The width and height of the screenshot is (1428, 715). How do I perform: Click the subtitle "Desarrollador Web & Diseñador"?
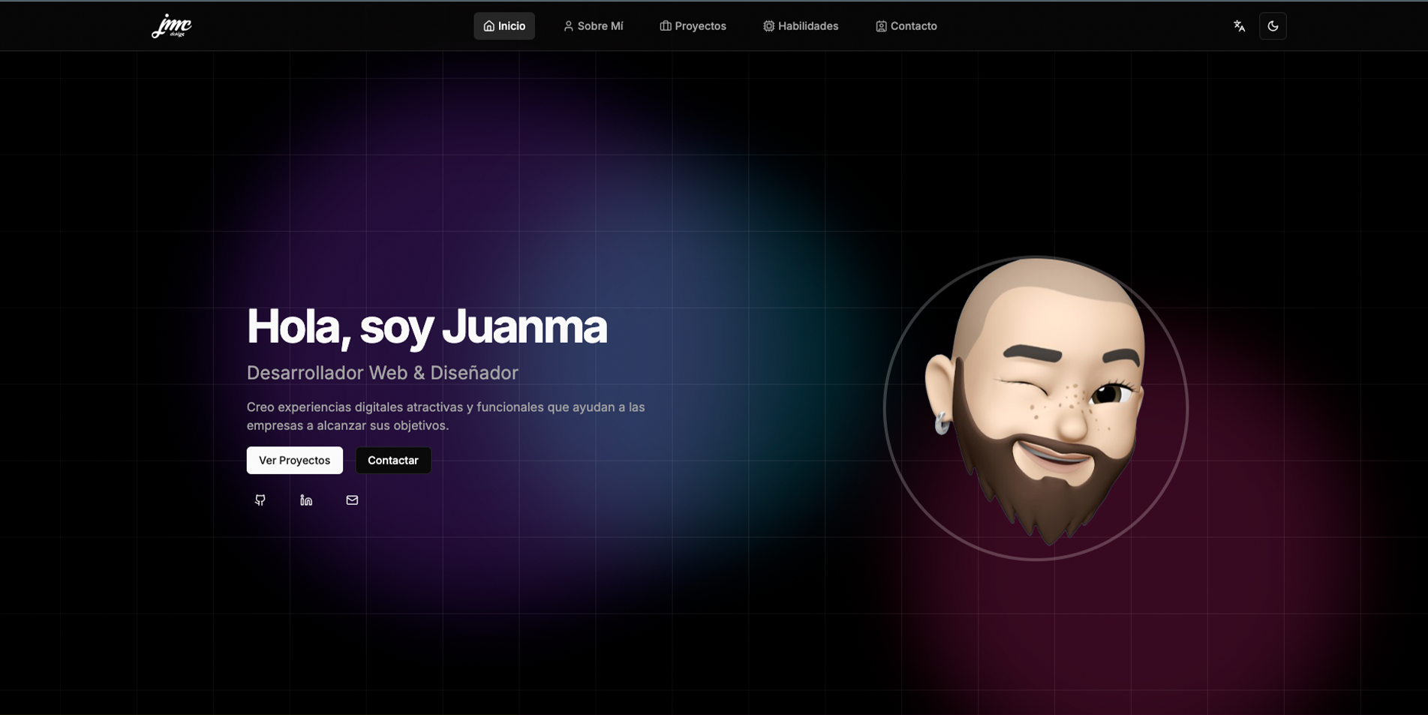[x=383, y=373]
